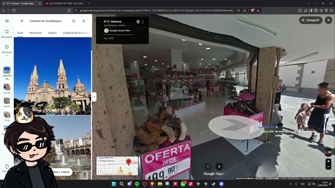Image resolution: width=335 pixels, height=188 pixels.
Task: Open the Google Maps hamburger menu
Action: (x=7, y=21)
